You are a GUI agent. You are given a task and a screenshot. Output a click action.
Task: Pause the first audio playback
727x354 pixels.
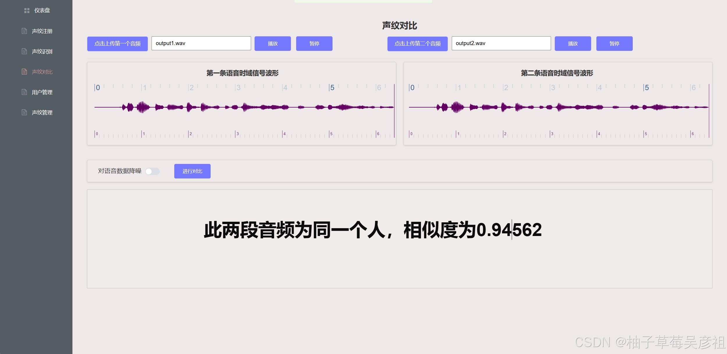(314, 44)
